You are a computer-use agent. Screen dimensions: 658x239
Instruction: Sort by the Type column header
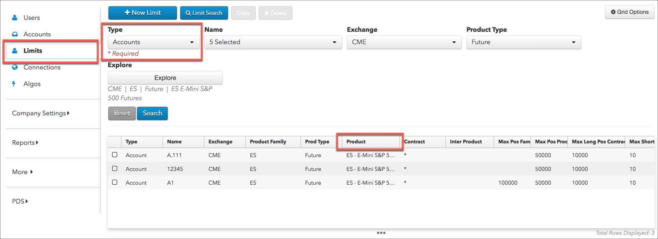pyautogui.click(x=142, y=142)
